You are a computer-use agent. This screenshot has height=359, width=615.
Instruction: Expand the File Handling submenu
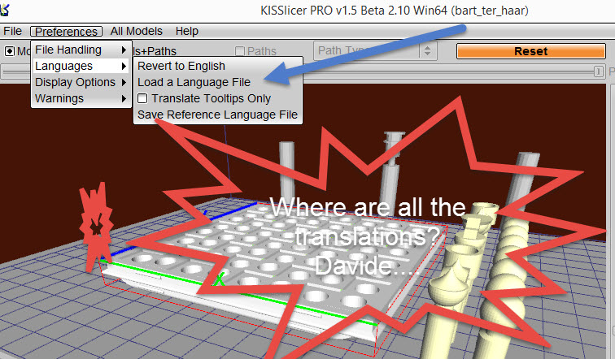[x=81, y=50]
